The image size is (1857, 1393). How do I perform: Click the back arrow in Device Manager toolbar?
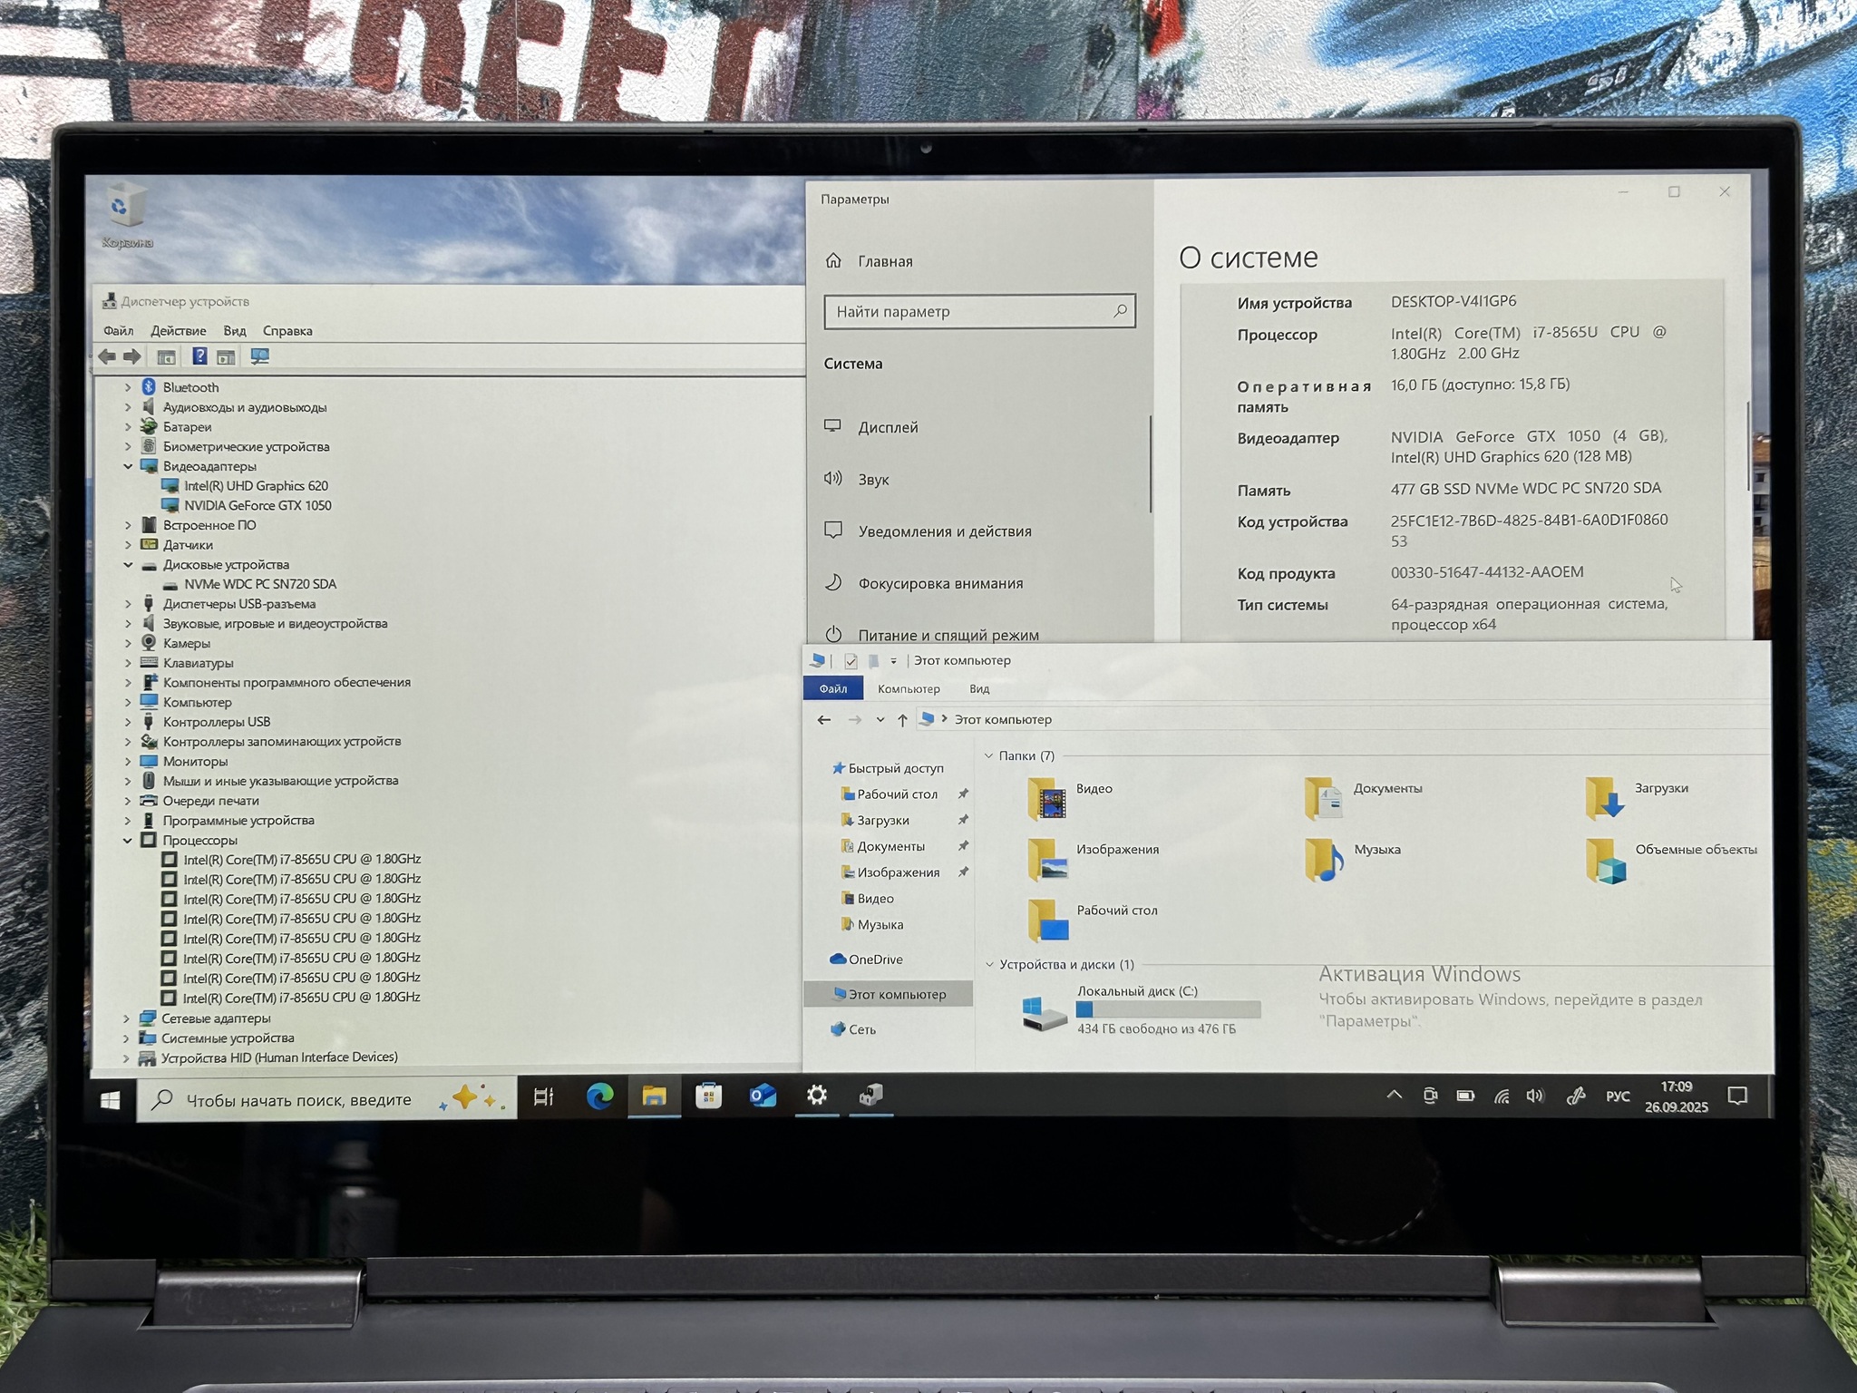click(x=107, y=356)
